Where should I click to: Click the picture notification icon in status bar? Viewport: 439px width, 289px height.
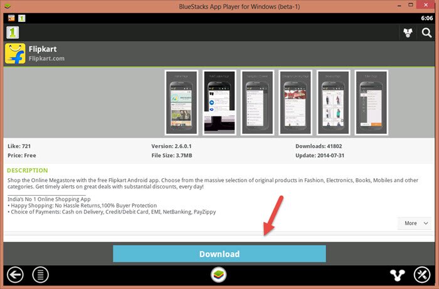pyautogui.click(x=11, y=18)
